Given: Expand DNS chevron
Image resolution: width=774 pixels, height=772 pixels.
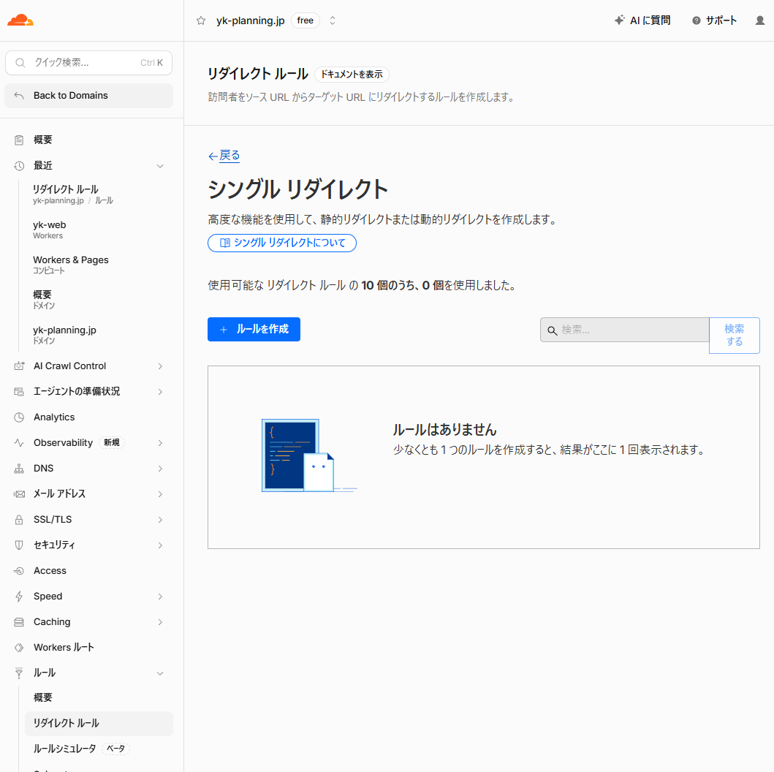Looking at the screenshot, I should pyautogui.click(x=160, y=469).
